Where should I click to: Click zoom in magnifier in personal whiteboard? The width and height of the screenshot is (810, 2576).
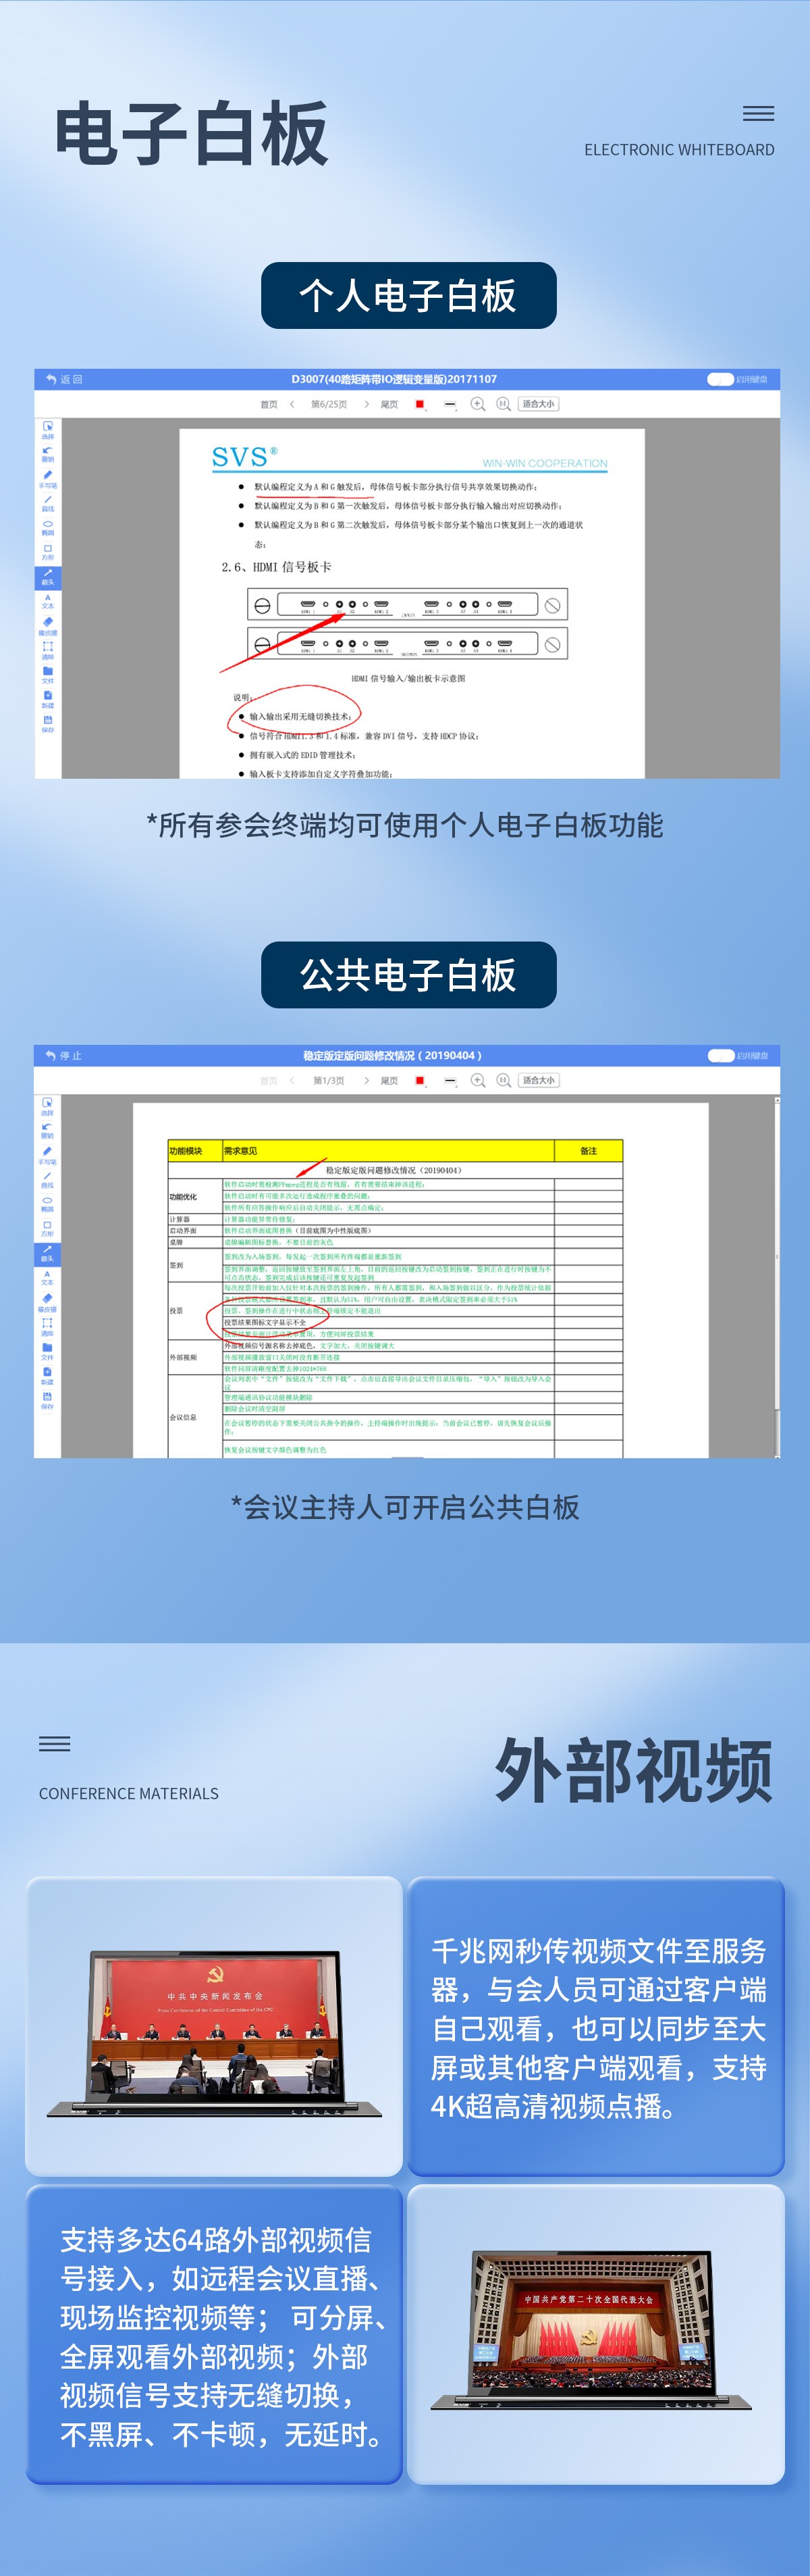click(x=478, y=404)
